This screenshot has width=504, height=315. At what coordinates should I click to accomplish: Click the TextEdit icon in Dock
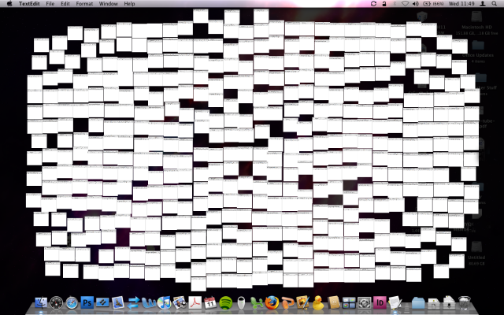(x=395, y=302)
